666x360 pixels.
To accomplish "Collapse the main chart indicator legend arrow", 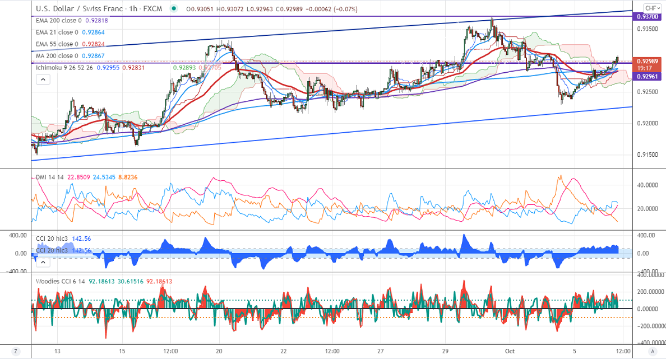I will point(43,80).
